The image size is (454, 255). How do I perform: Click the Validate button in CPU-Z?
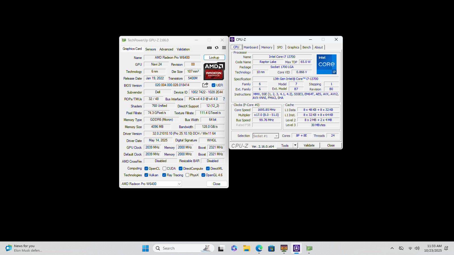(309, 145)
